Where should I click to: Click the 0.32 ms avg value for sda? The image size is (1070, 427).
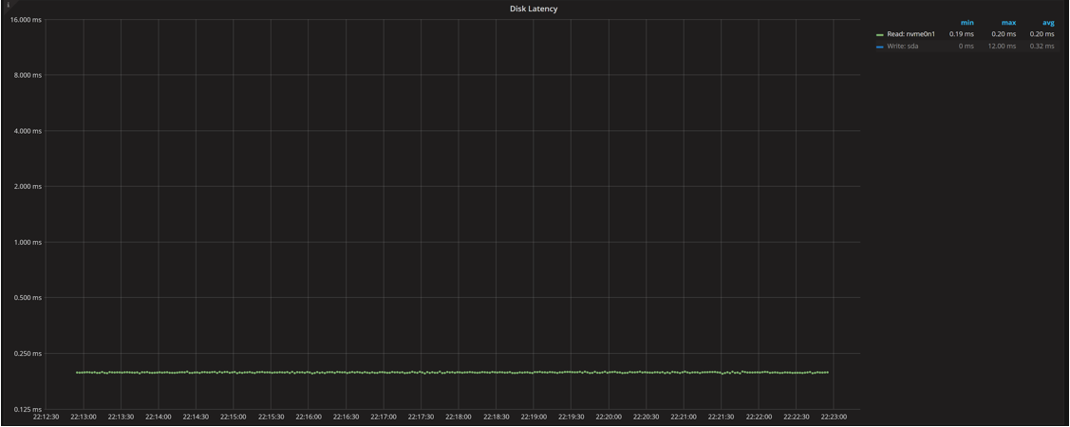[1042, 46]
